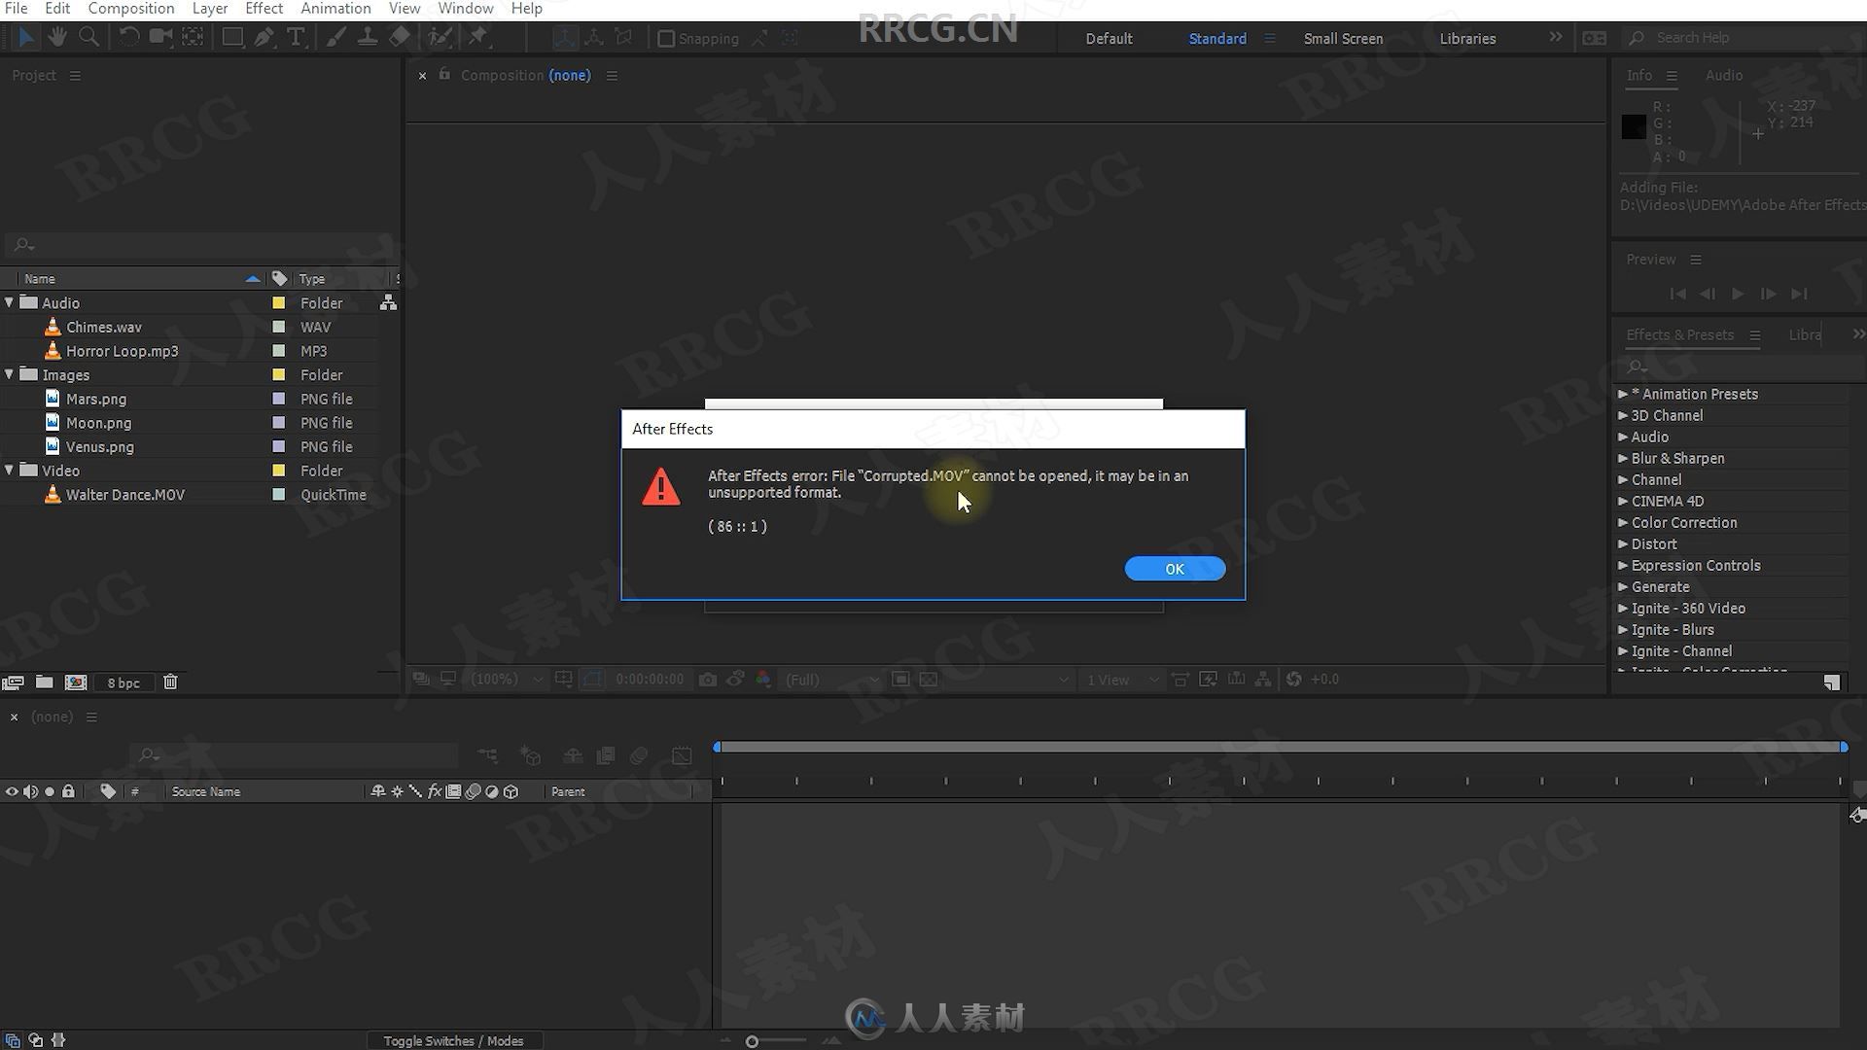Click OK on the error dialog
1867x1050 pixels.
1175,569
